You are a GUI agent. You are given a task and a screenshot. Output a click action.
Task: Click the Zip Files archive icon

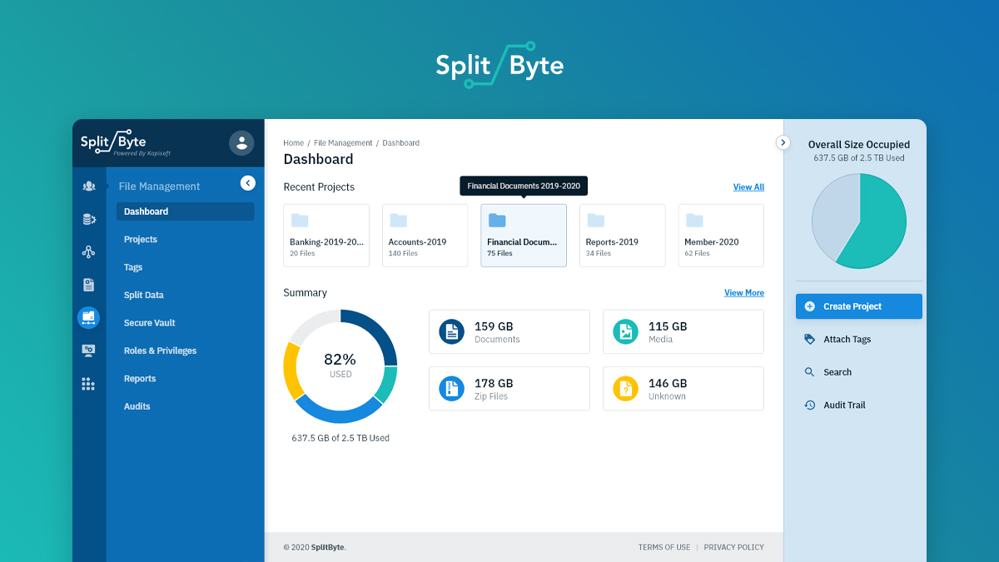pos(452,388)
